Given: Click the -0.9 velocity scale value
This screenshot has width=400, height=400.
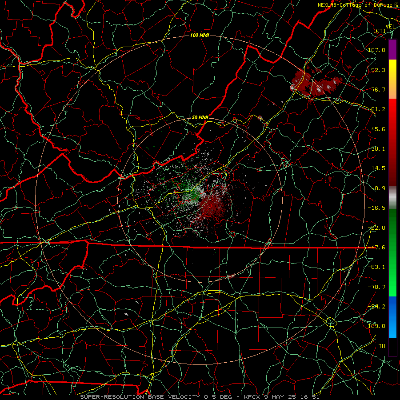Looking at the screenshot, I should pyautogui.click(x=378, y=188).
